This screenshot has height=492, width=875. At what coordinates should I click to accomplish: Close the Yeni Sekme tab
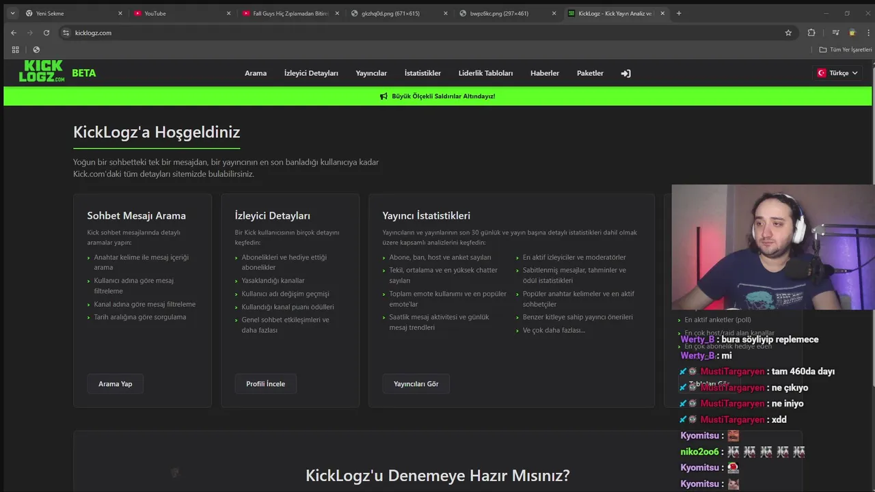(x=120, y=13)
